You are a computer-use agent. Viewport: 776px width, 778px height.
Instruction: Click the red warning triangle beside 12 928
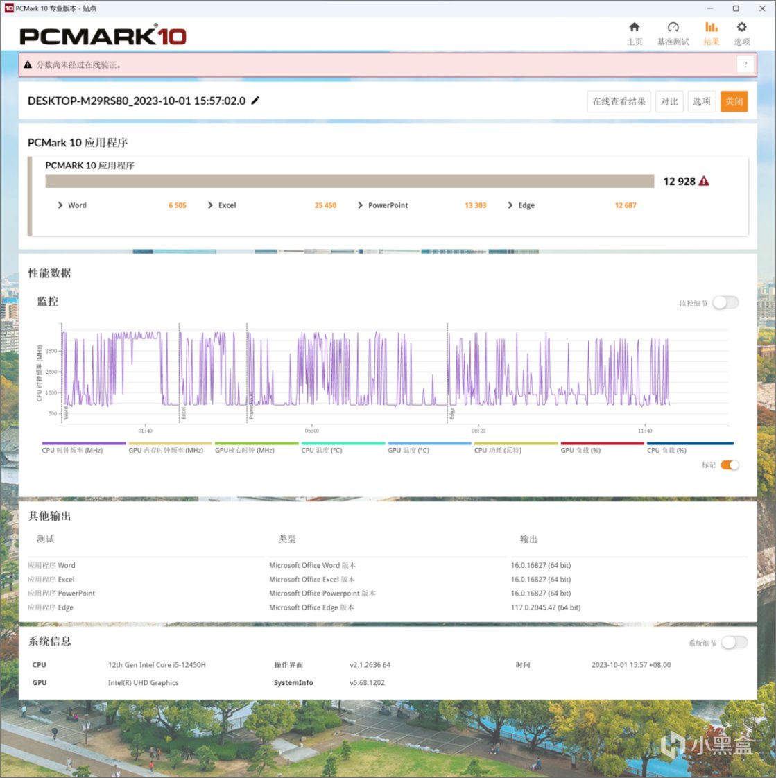(x=704, y=181)
